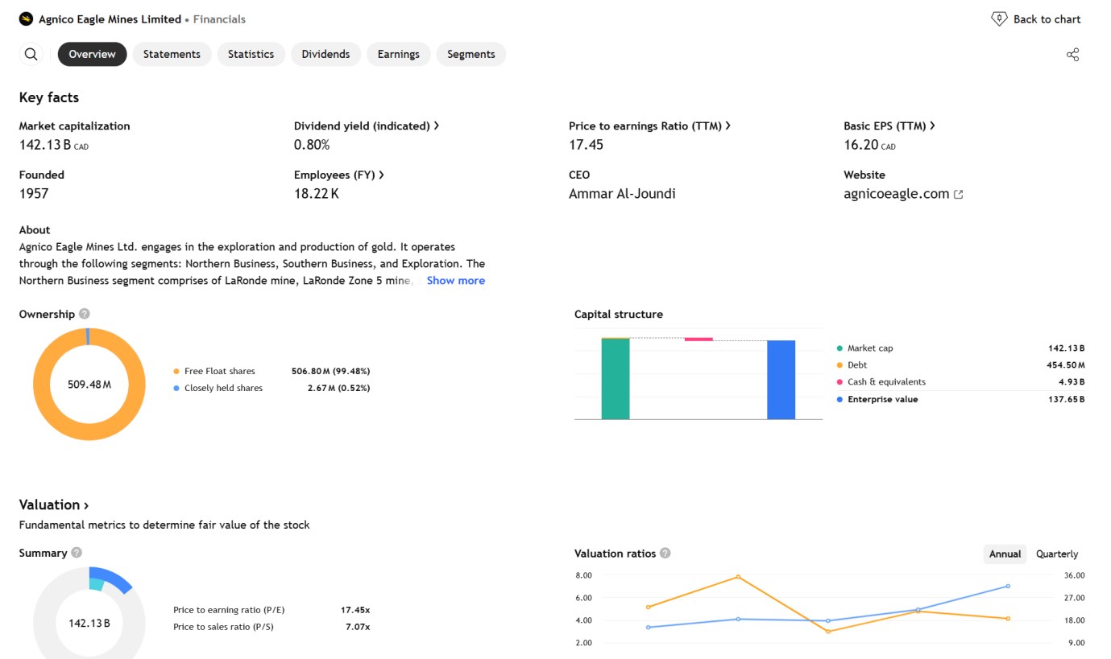Click the Agnico Eagle company logo icon
This screenshot has width=1111, height=659.
click(26, 19)
